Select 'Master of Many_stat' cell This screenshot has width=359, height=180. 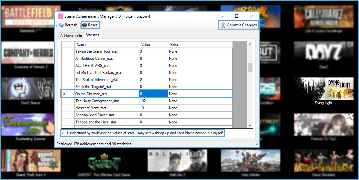click(107, 108)
